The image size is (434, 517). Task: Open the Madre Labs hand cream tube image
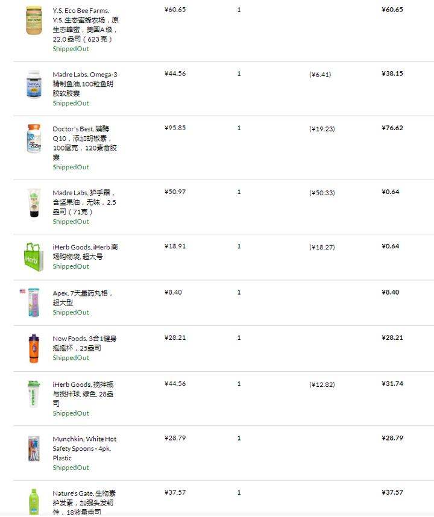[34, 202]
